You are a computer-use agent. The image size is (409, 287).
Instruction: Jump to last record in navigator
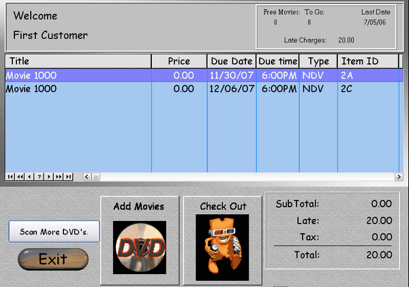pos(68,177)
